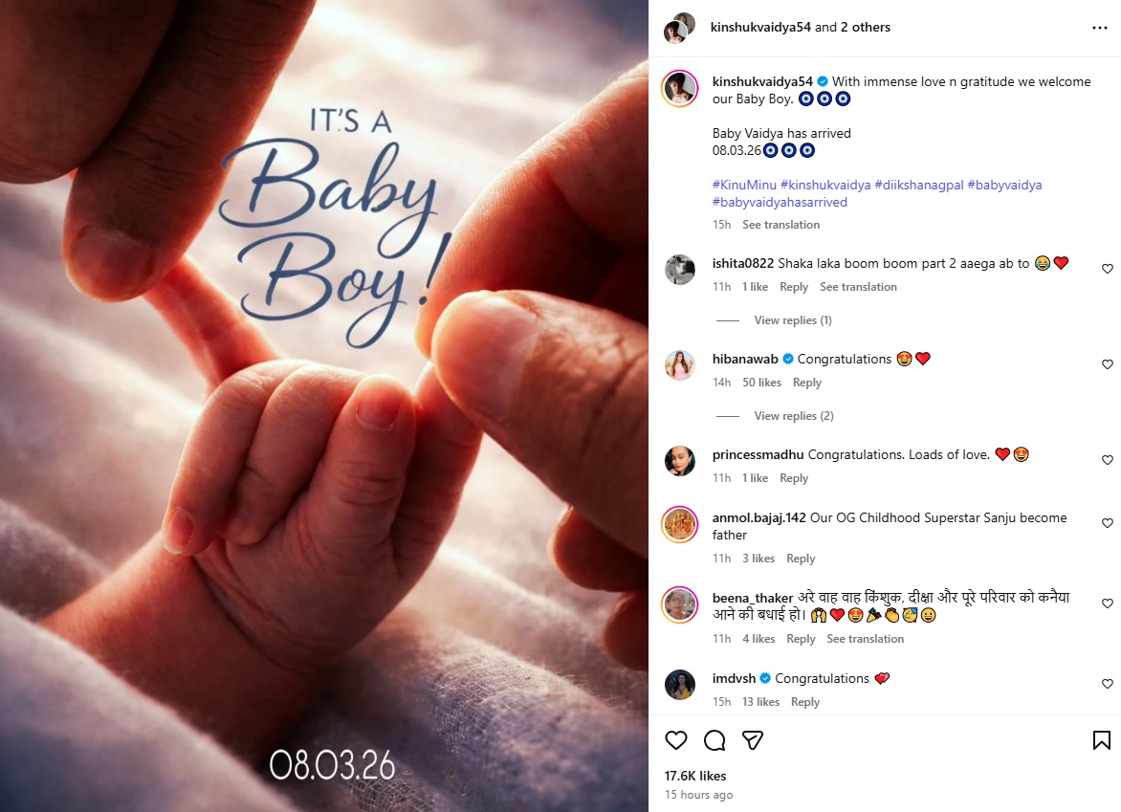The image size is (1121, 812).
Task: Open kinshukvaidya54 profile picture in caption
Action: (679, 89)
